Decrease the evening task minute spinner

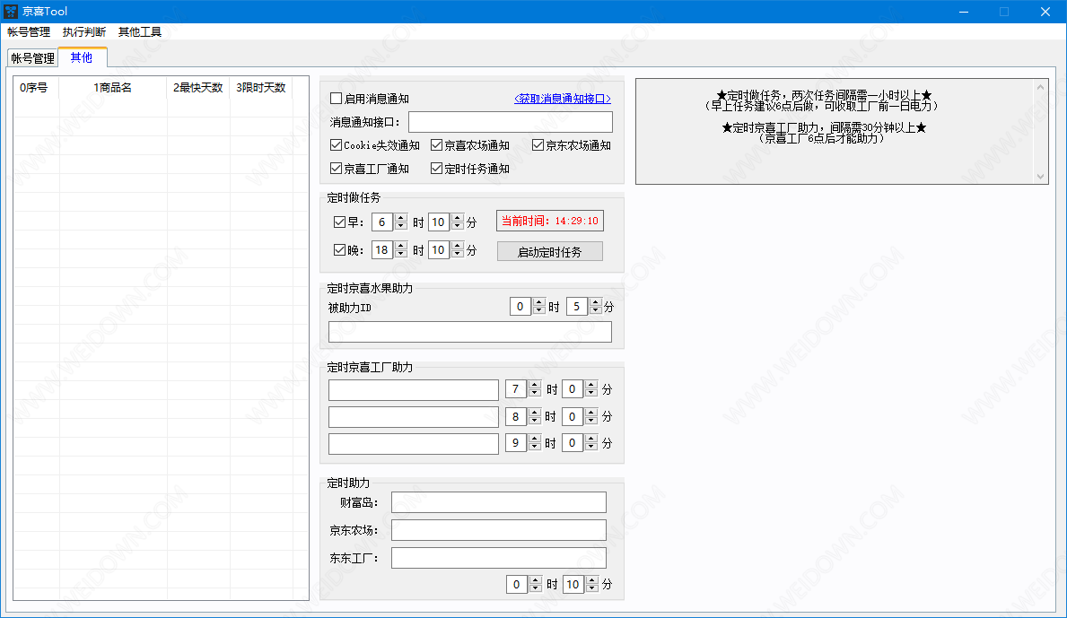point(458,255)
